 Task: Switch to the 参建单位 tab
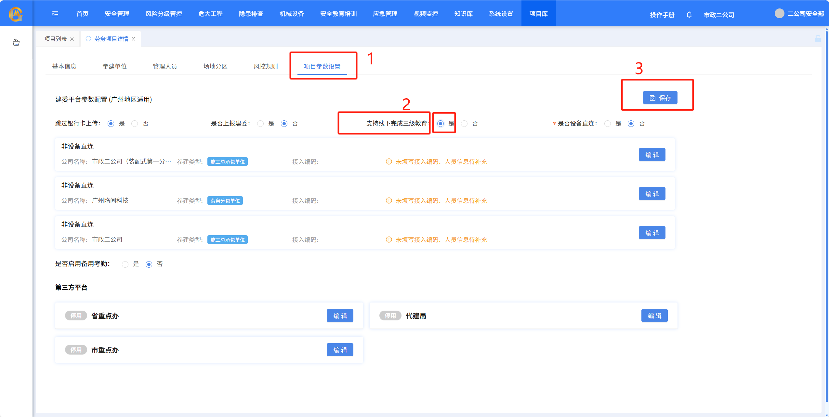114,66
